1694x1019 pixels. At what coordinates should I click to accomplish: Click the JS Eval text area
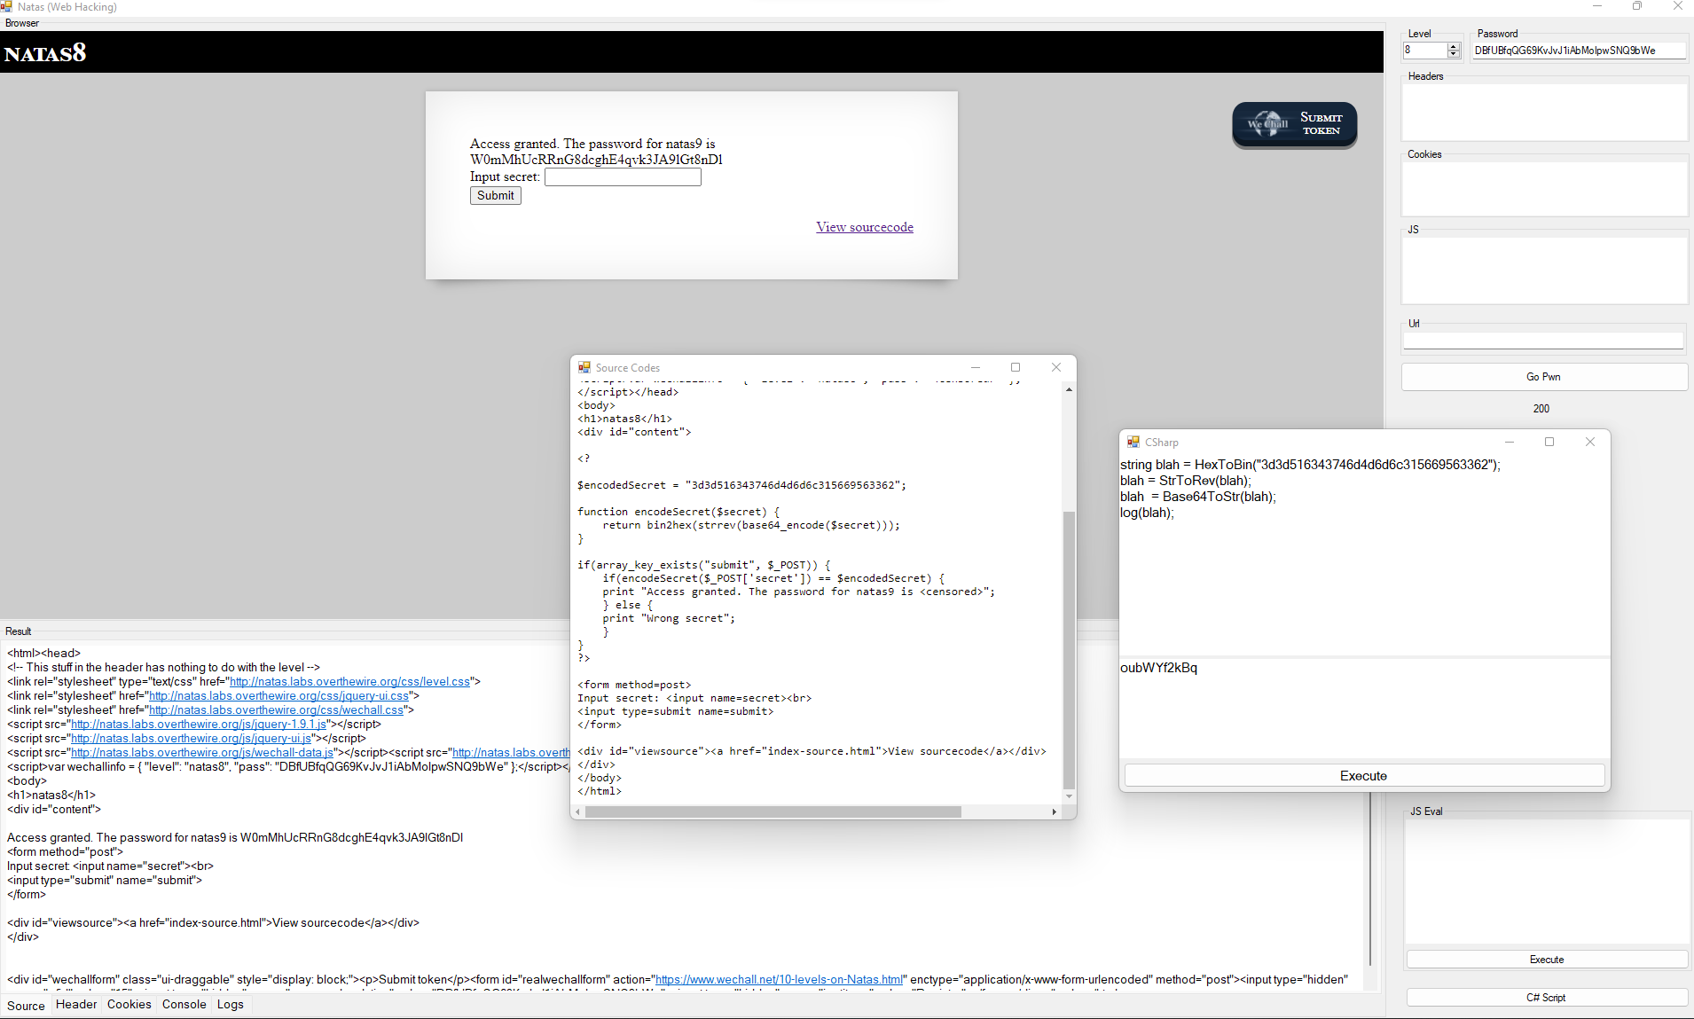point(1547,881)
